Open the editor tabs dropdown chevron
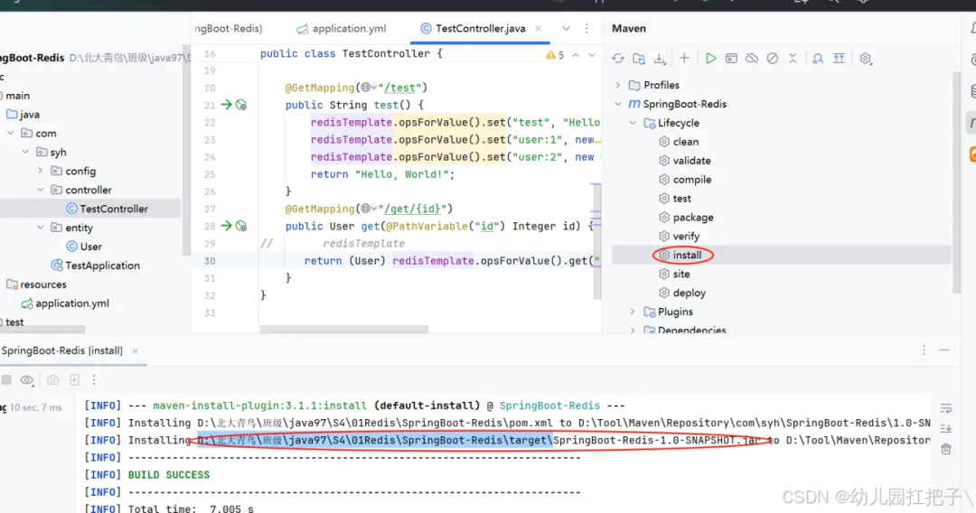Viewport: 976px width, 513px height. pyautogui.click(x=566, y=29)
